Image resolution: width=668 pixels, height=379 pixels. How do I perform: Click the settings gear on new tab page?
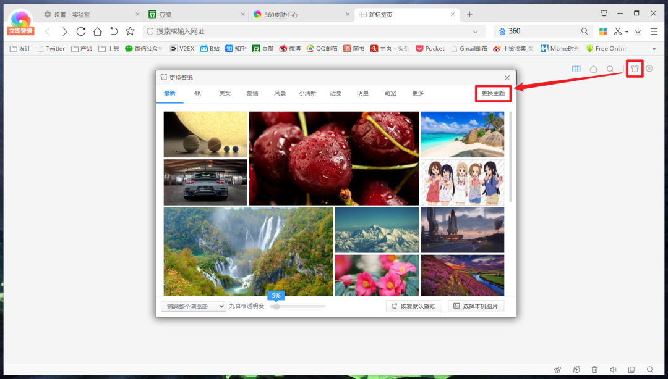coord(649,69)
